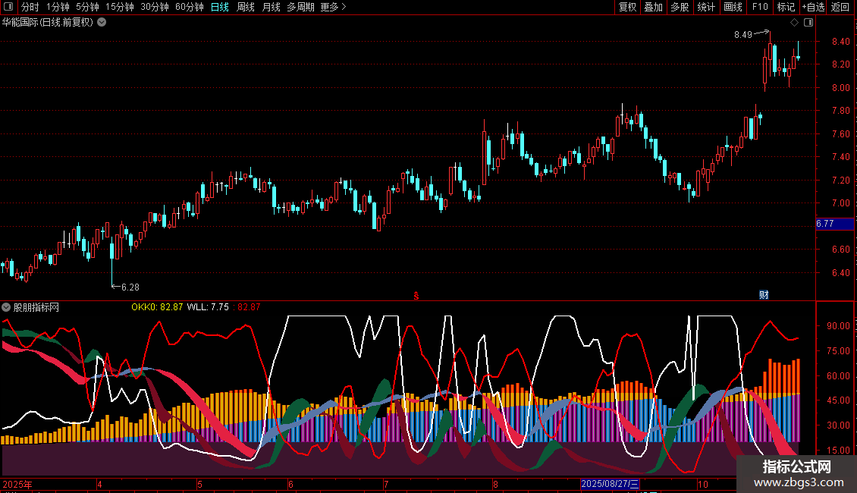Click the 2025/08/27 date marker on timeline
This screenshot has width=857, height=493.
tap(610, 484)
